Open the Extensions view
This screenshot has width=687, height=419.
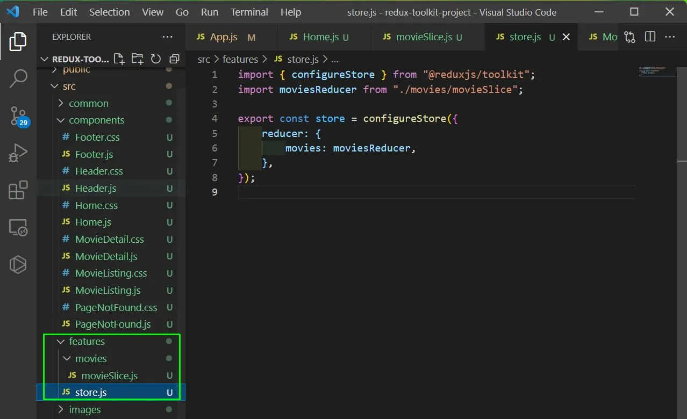(18, 190)
